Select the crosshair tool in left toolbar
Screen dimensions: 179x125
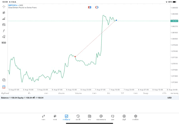pyautogui.click(x=4, y=6)
